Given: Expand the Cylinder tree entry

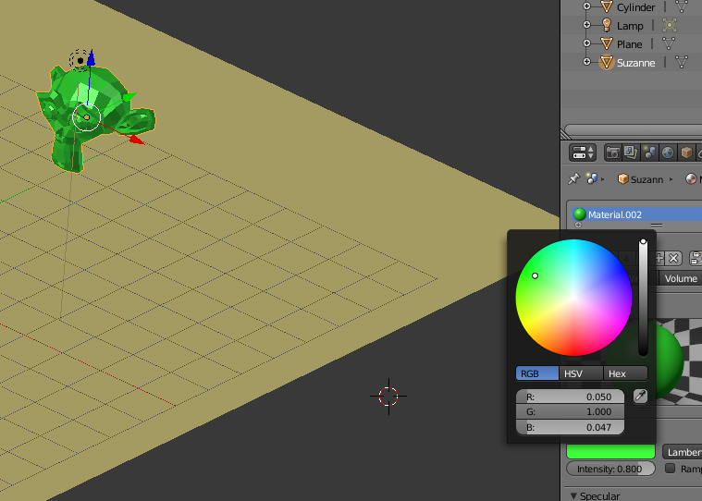Looking at the screenshot, I should pyautogui.click(x=586, y=6).
